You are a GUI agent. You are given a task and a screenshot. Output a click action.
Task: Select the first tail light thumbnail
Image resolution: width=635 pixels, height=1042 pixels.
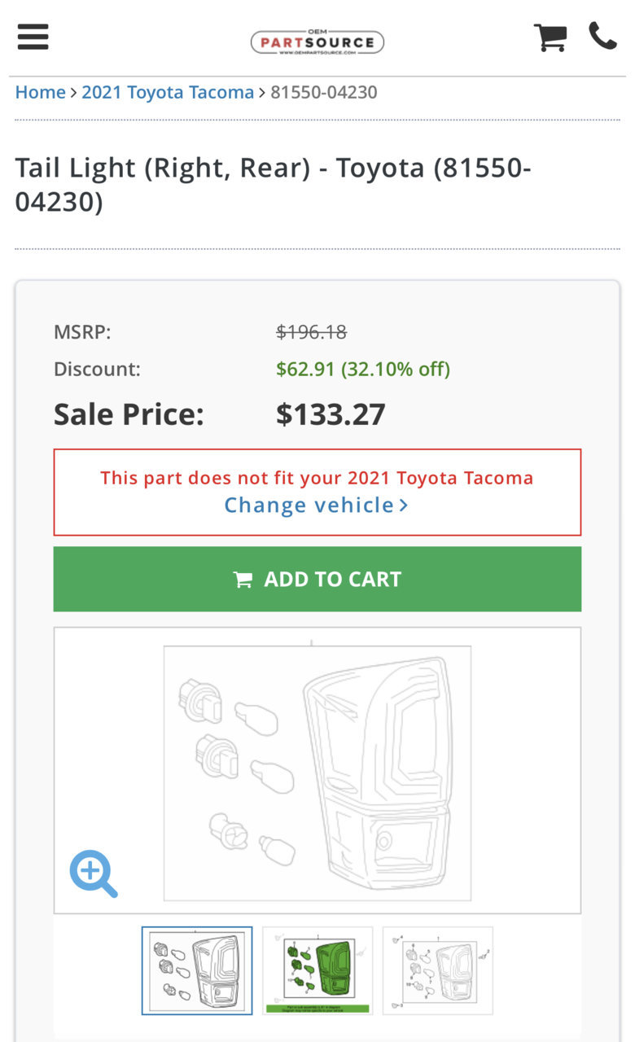197,970
